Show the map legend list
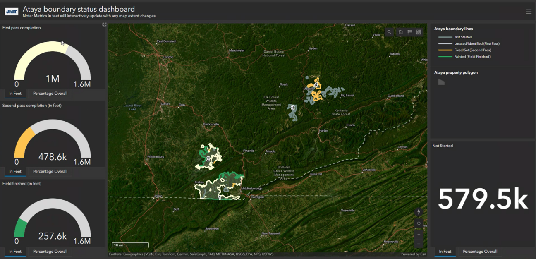The image size is (536, 259). pos(409,32)
